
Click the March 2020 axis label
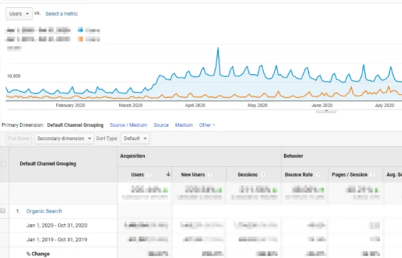[131, 106]
